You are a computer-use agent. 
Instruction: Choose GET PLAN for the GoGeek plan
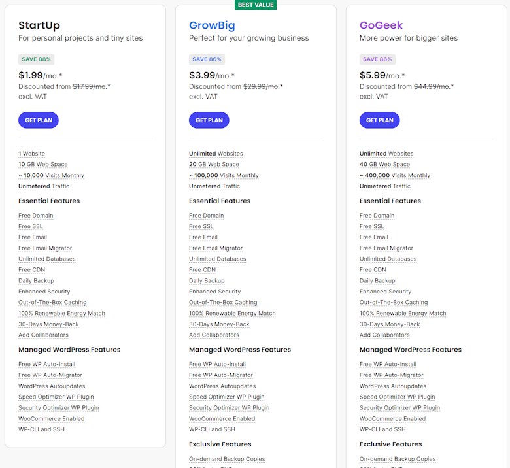[x=379, y=120]
